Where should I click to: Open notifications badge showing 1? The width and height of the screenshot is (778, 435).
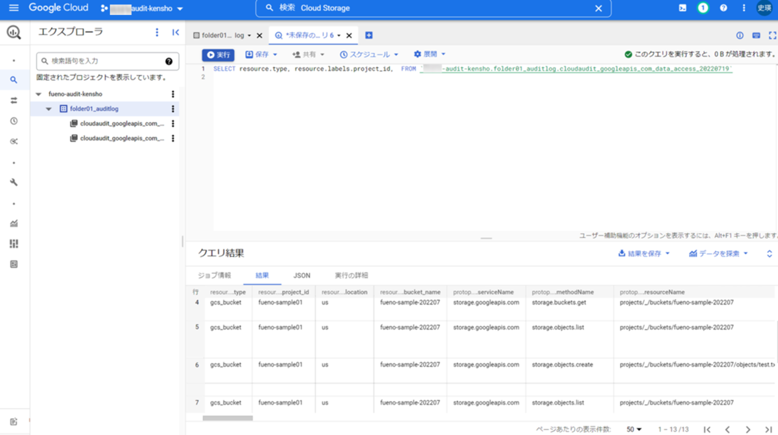tap(703, 8)
